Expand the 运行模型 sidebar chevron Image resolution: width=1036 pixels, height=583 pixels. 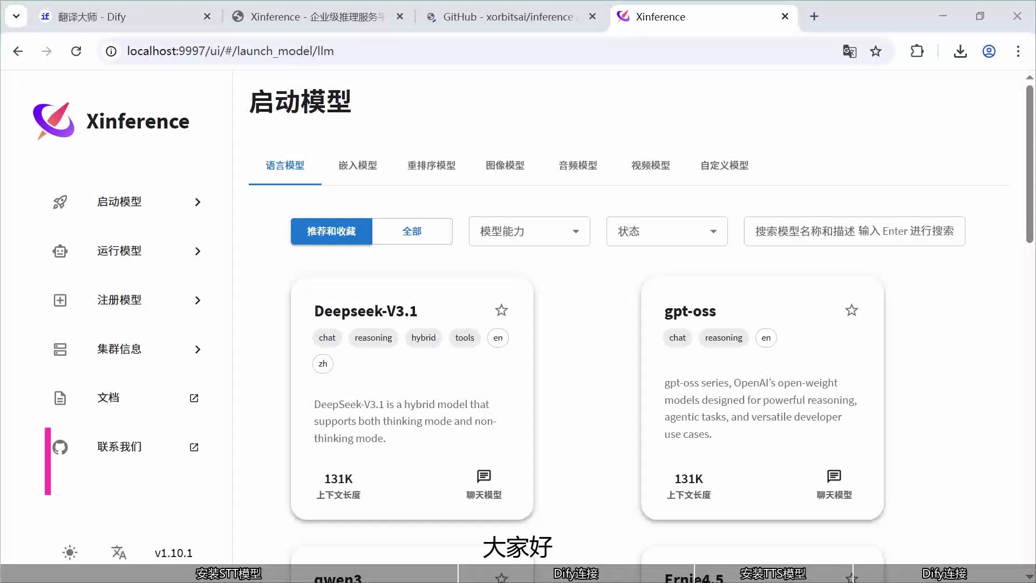[197, 251]
